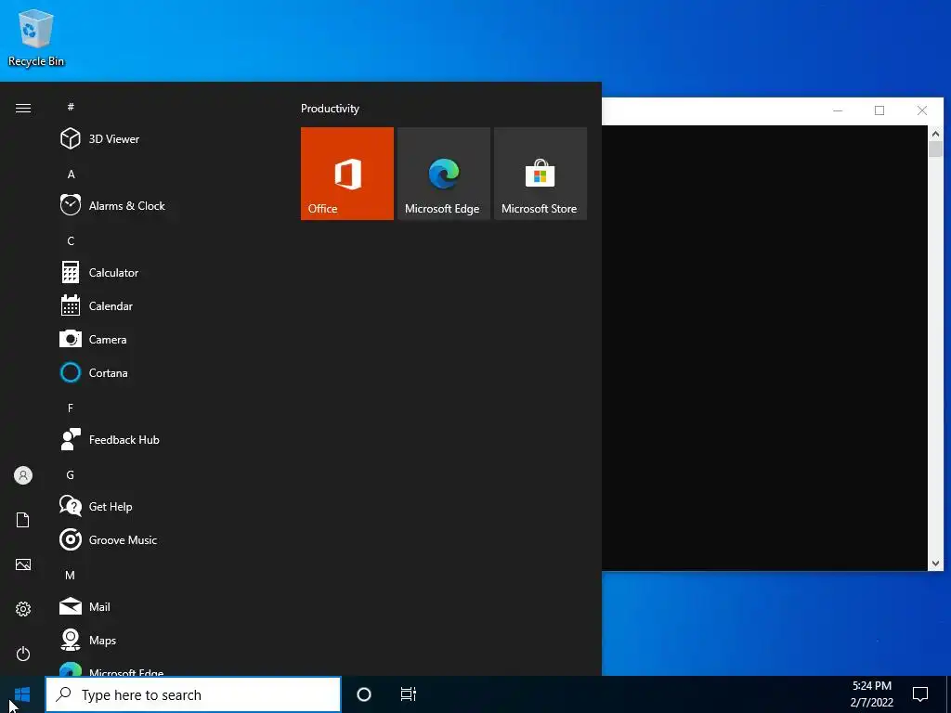This screenshot has height=713, width=951.
Task: Click scroll down arrow in background window
Action: click(935, 564)
